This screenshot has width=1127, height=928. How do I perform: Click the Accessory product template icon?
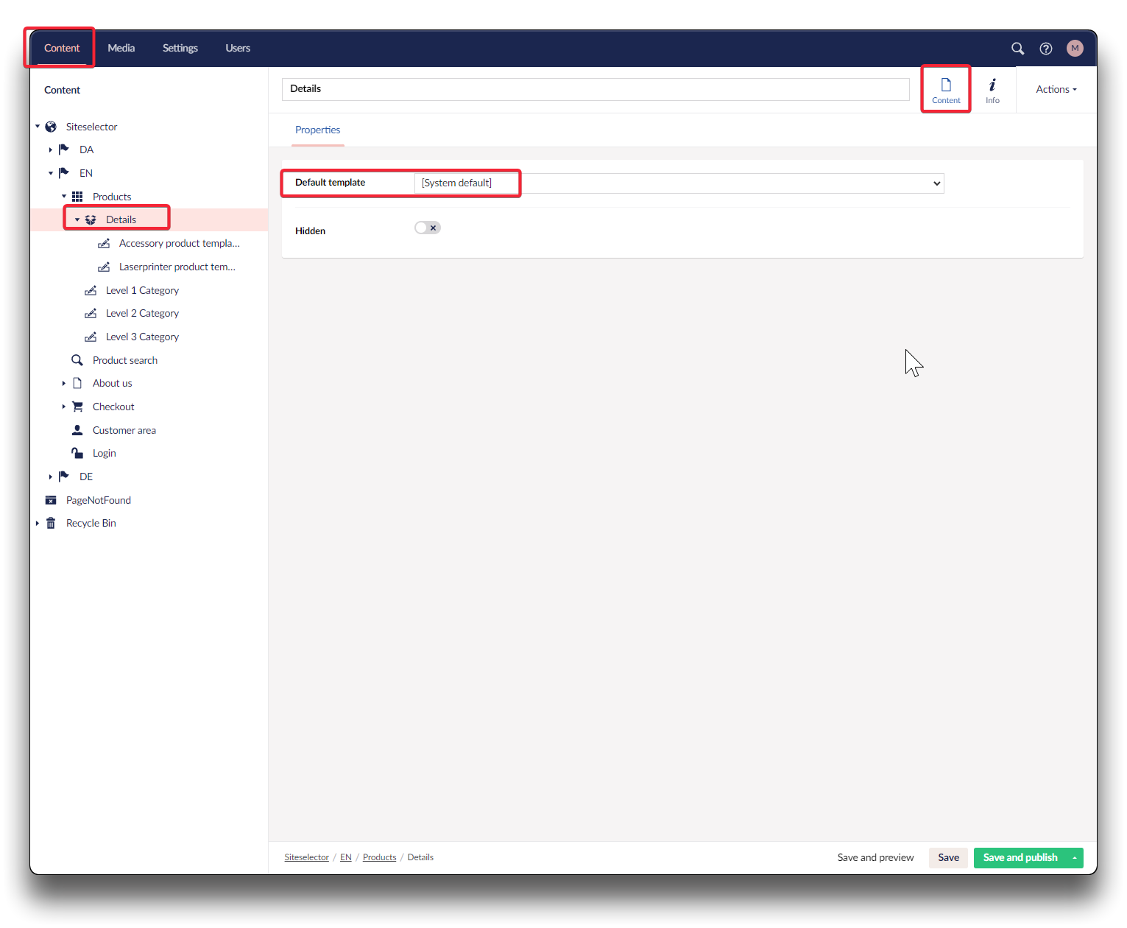pos(104,243)
